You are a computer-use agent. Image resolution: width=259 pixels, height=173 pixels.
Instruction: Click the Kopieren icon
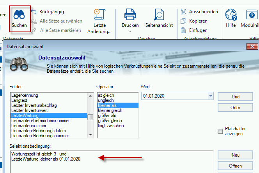coord(183,21)
